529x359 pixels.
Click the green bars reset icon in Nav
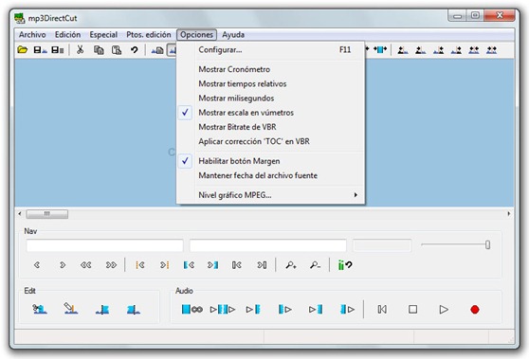tap(345, 265)
